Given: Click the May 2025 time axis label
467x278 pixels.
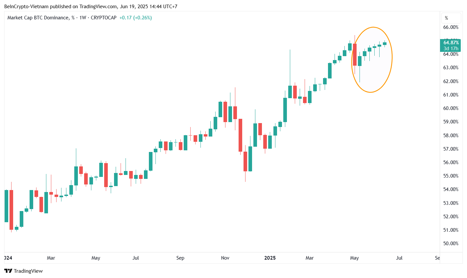Looking at the screenshot, I should 354,258.
